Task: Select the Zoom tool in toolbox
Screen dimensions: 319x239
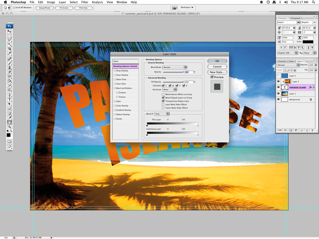Action: pos(10,127)
